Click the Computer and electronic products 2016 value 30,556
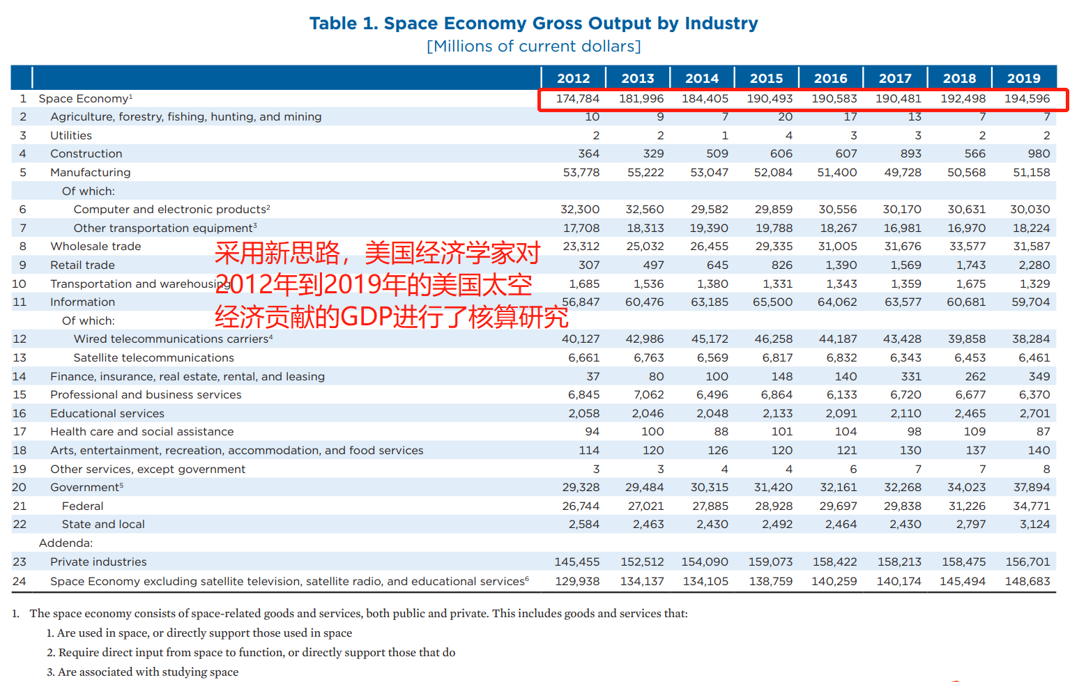Screen dimensions: 1086x682 [837, 209]
